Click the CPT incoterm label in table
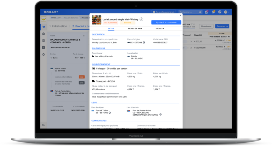Image resolution: width=272 pixels, height=146 pixels. click(229, 47)
